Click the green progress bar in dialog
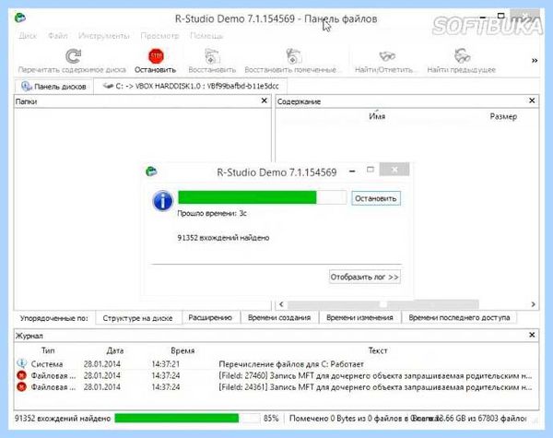The height and width of the screenshot is (438, 553). 263,197
